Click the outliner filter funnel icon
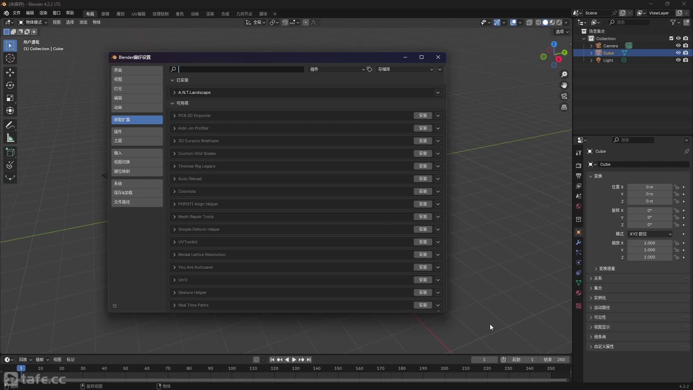Image resolution: width=693 pixels, height=390 pixels. (x=673, y=22)
